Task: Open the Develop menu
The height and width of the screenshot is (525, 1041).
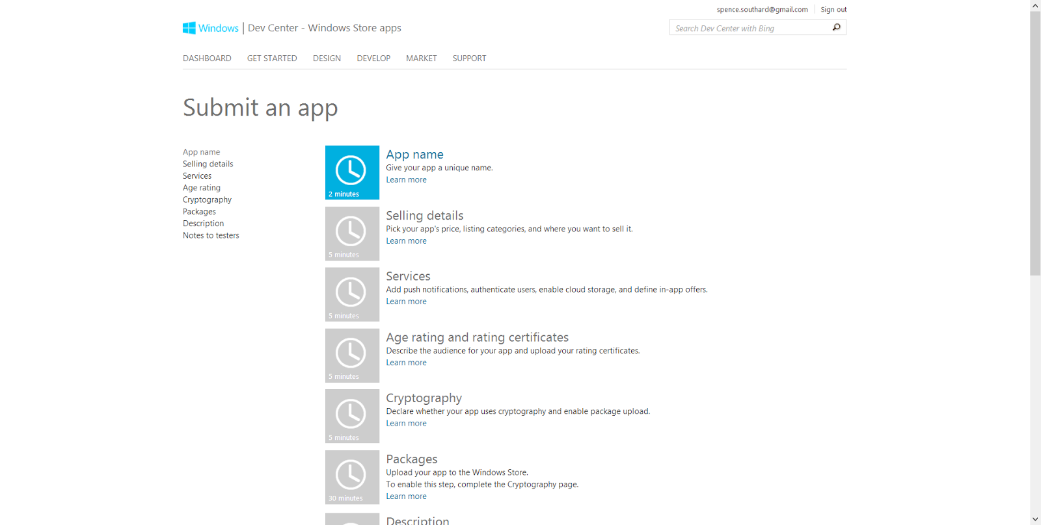Action: click(x=373, y=58)
